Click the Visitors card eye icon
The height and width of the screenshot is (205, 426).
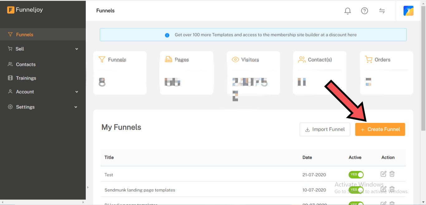[235, 59]
